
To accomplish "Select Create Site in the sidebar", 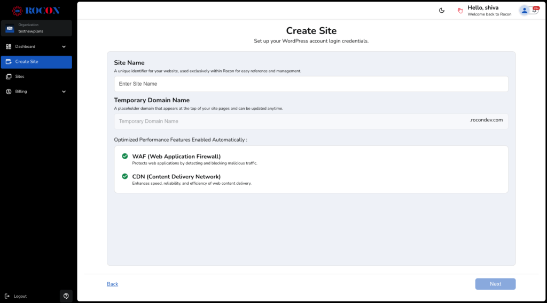I will click(36, 62).
